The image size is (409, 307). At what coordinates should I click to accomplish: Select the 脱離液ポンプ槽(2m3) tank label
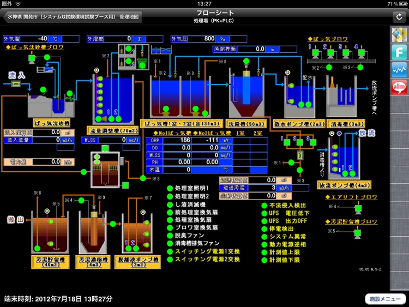coord(138,262)
